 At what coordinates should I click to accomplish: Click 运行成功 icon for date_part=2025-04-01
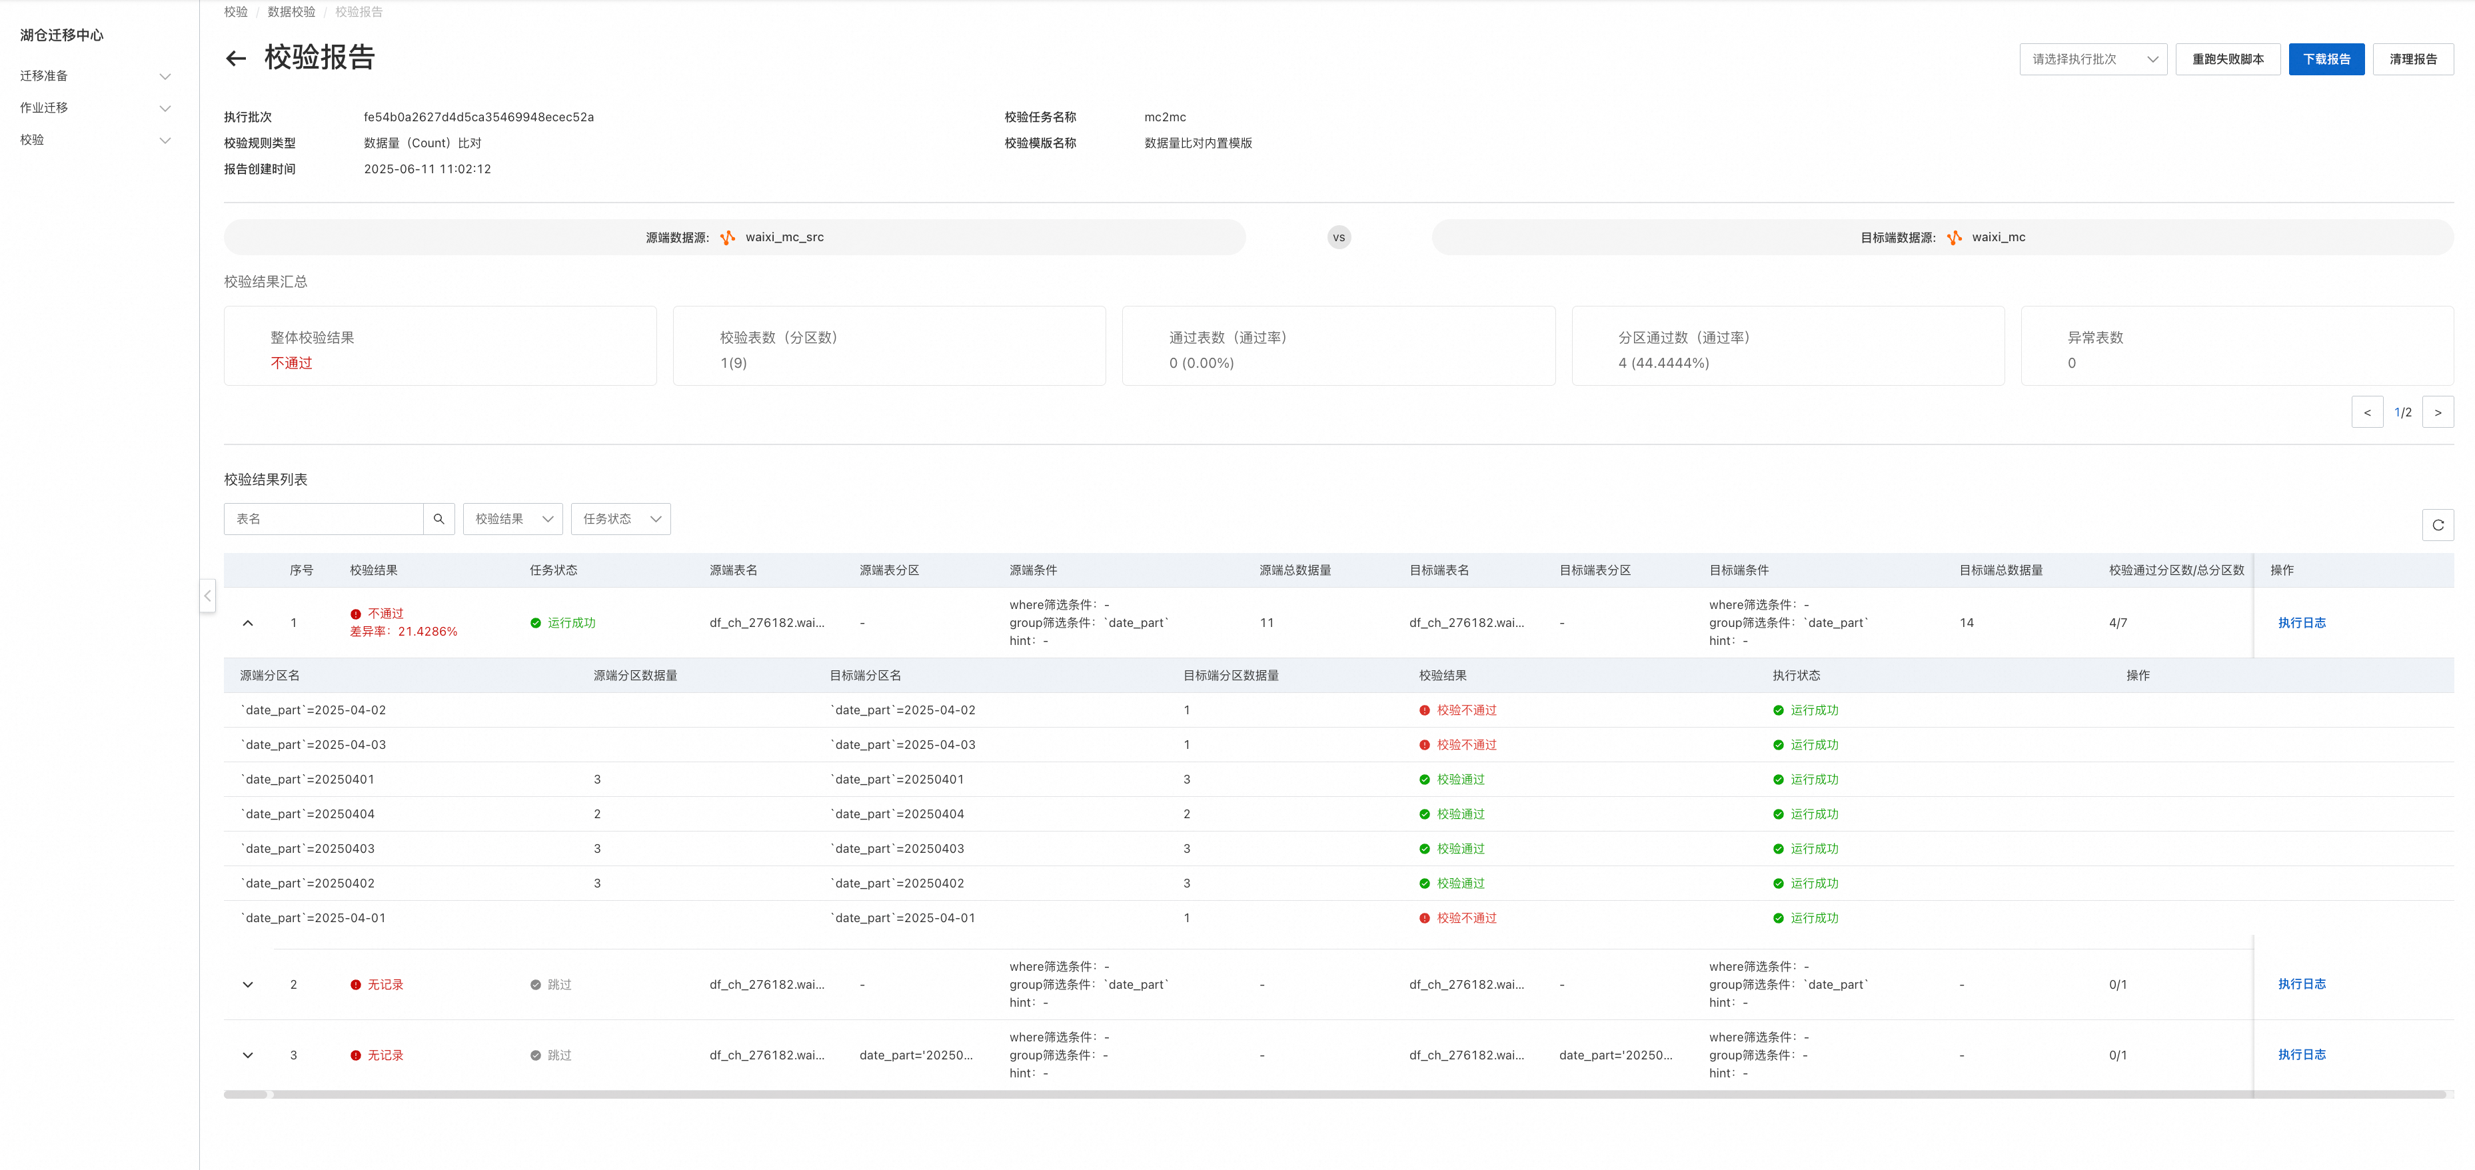click(x=1779, y=918)
